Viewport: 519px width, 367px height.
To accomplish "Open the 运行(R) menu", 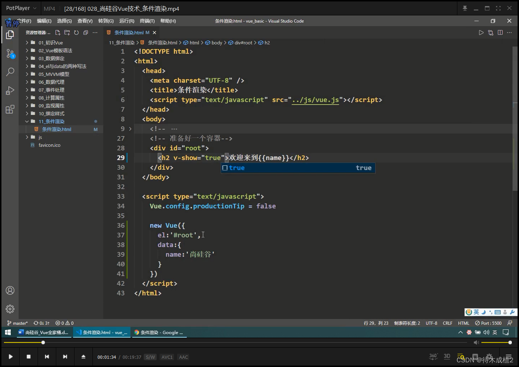I will [x=127, y=21].
